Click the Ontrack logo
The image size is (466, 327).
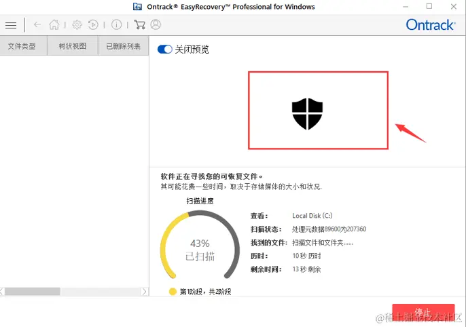[x=431, y=25]
